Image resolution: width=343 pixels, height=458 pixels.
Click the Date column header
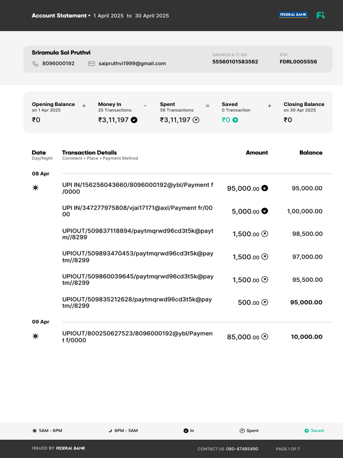[39, 153]
